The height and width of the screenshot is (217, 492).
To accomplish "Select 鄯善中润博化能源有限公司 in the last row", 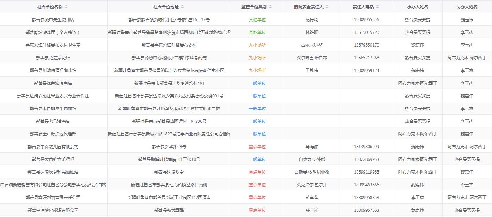I will [53, 210].
